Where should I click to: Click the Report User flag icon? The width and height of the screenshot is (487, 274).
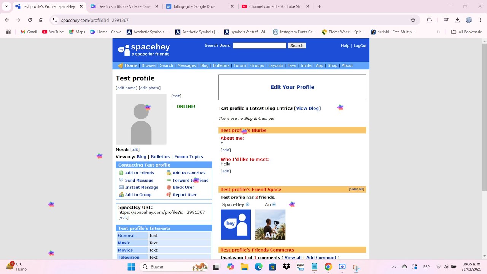169,194
